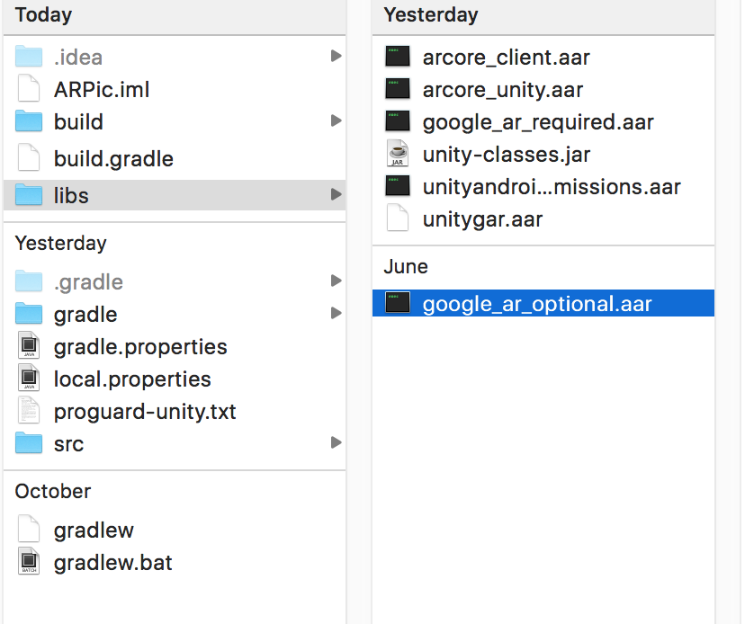Click the unitygar.aar blank file icon
The height and width of the screenshot is (624, 745).
pyautogui.click(x=397, y=219)
